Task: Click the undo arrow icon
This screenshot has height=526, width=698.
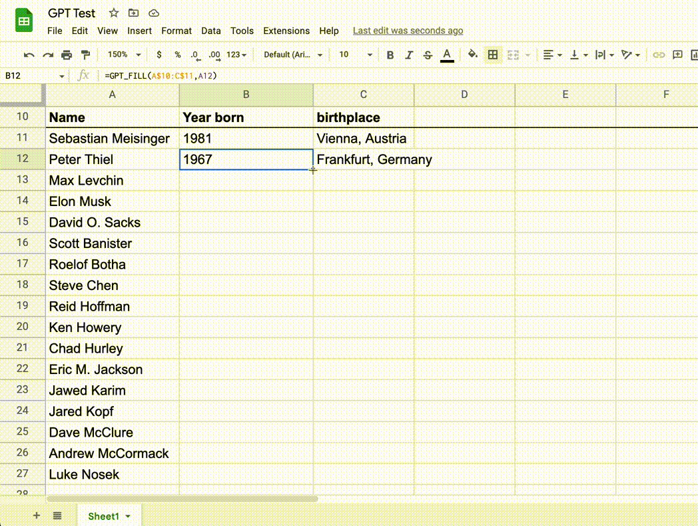Action: [x=29, y=55]
